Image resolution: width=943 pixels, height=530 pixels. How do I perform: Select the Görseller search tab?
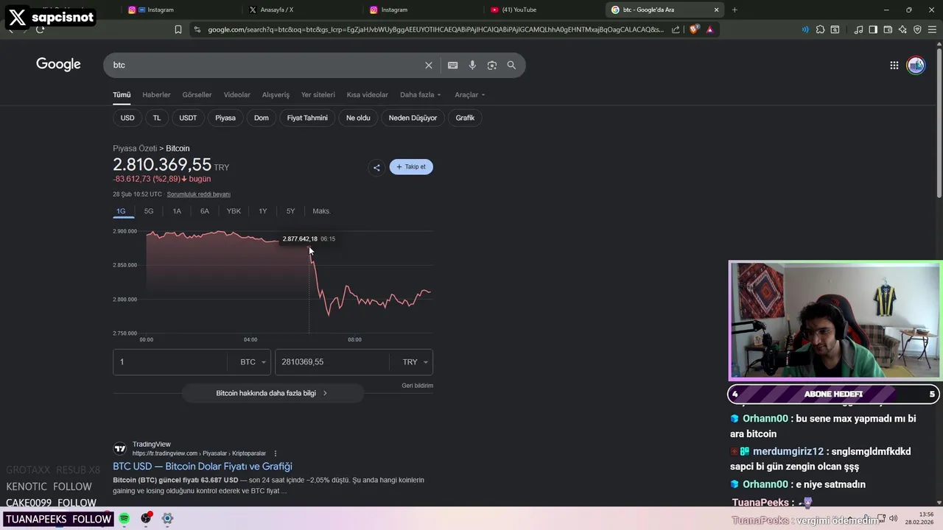coord(197,95)
